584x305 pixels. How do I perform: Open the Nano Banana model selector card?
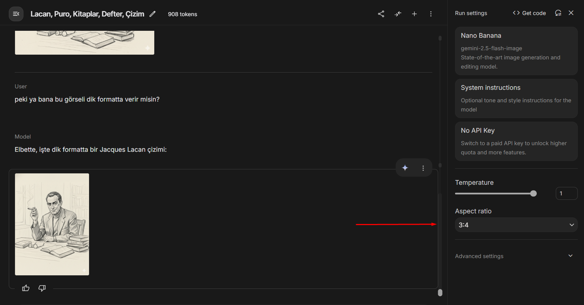pos(516,51)
